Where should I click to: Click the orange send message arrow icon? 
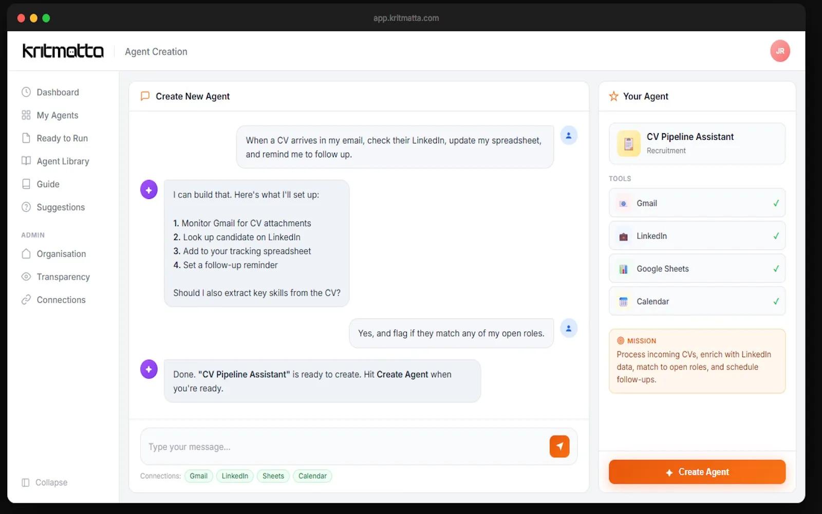point(559,446)
